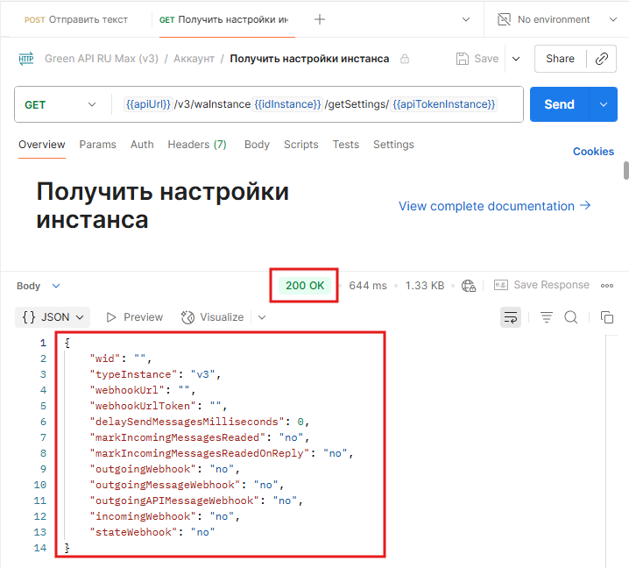Open a new request tab with plus icon

319,19
